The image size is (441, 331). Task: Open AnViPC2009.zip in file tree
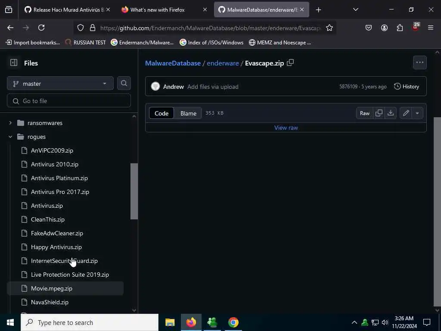[x=52, y=150]
